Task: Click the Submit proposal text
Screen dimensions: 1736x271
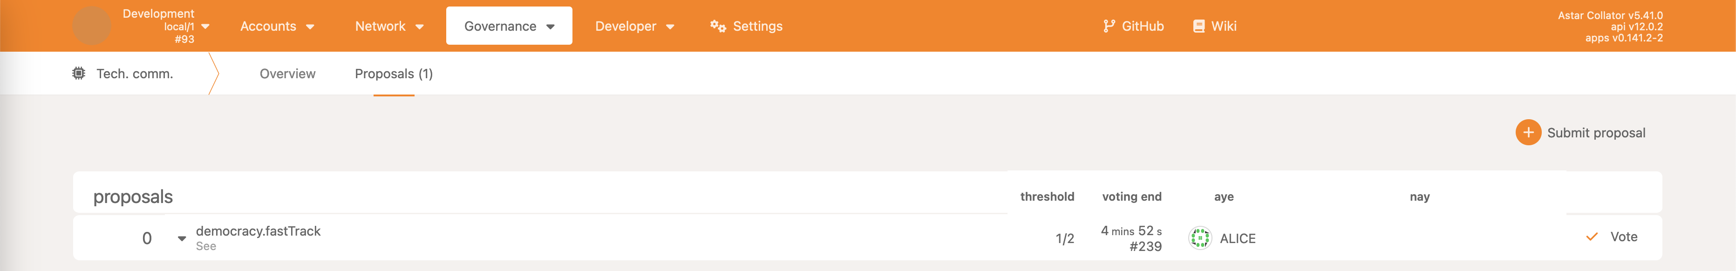Action: coord(1596,133)
